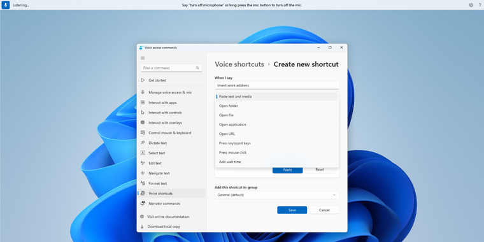Choose Open URL action

pos(277,134)
